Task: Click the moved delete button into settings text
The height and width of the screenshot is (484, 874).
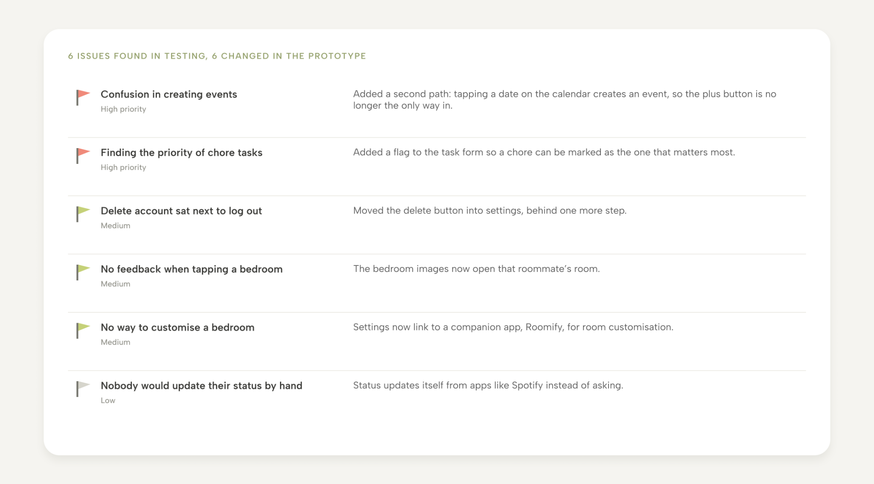Action: tap(489, 211)
